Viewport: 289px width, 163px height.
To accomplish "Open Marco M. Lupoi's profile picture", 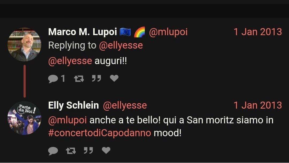I will [24, 45].
